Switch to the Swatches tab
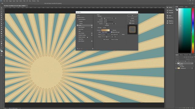Image resolution: width=195 pixels, height=109 pixels. click(x=181, y=7)
